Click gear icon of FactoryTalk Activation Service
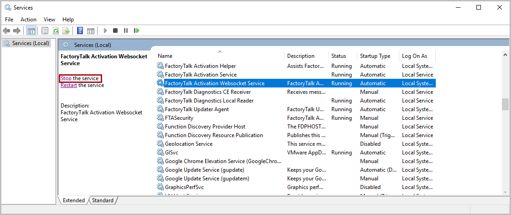 pyautogui.click(x=160, y=75)
